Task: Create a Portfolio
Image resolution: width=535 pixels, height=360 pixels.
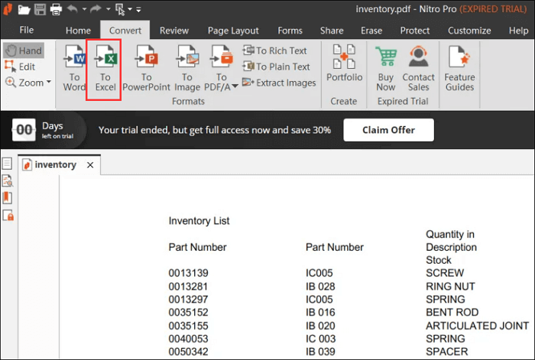Action: (x=344, y=63)
